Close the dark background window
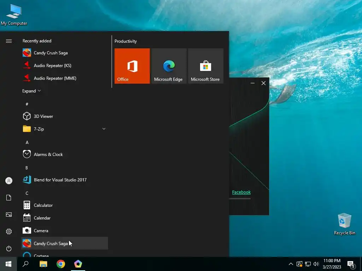Viewport: 362px width, 271px height. [263, 83]
